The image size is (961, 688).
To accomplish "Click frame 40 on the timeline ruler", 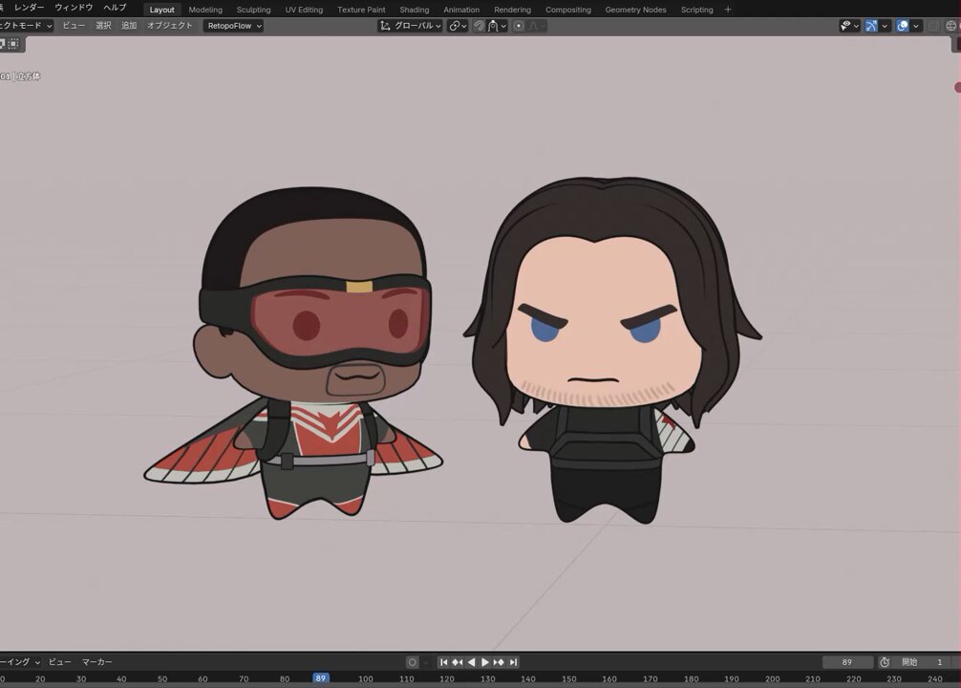I will [x=121, y=678].
